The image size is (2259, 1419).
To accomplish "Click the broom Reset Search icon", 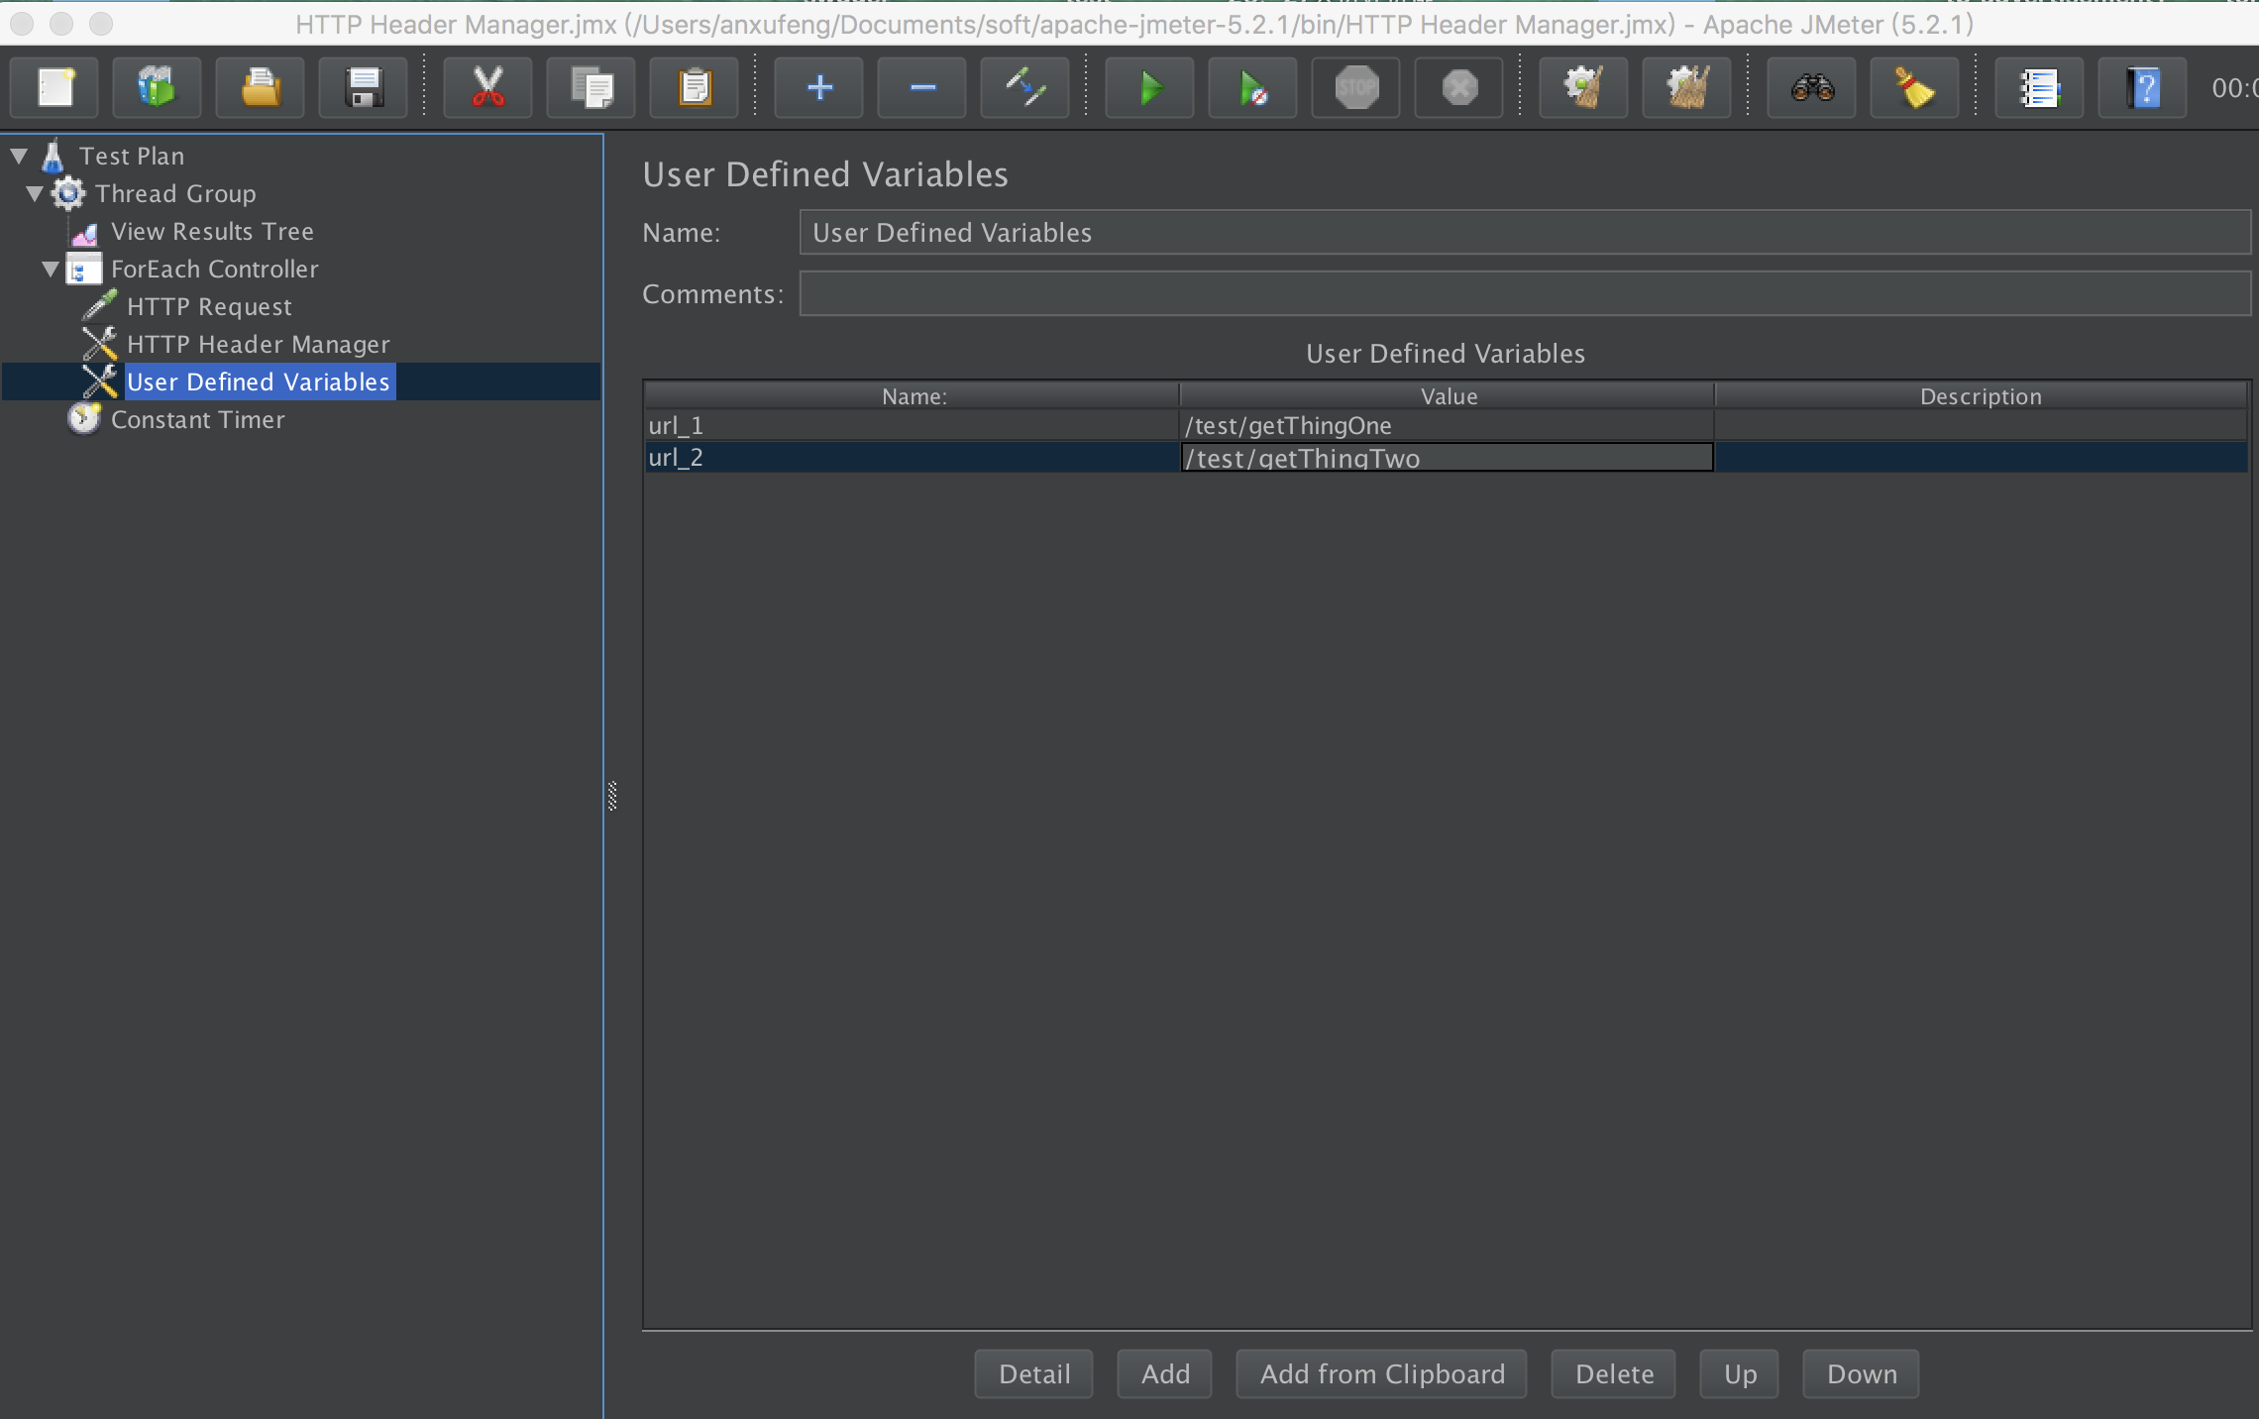I will (1914, 88).
